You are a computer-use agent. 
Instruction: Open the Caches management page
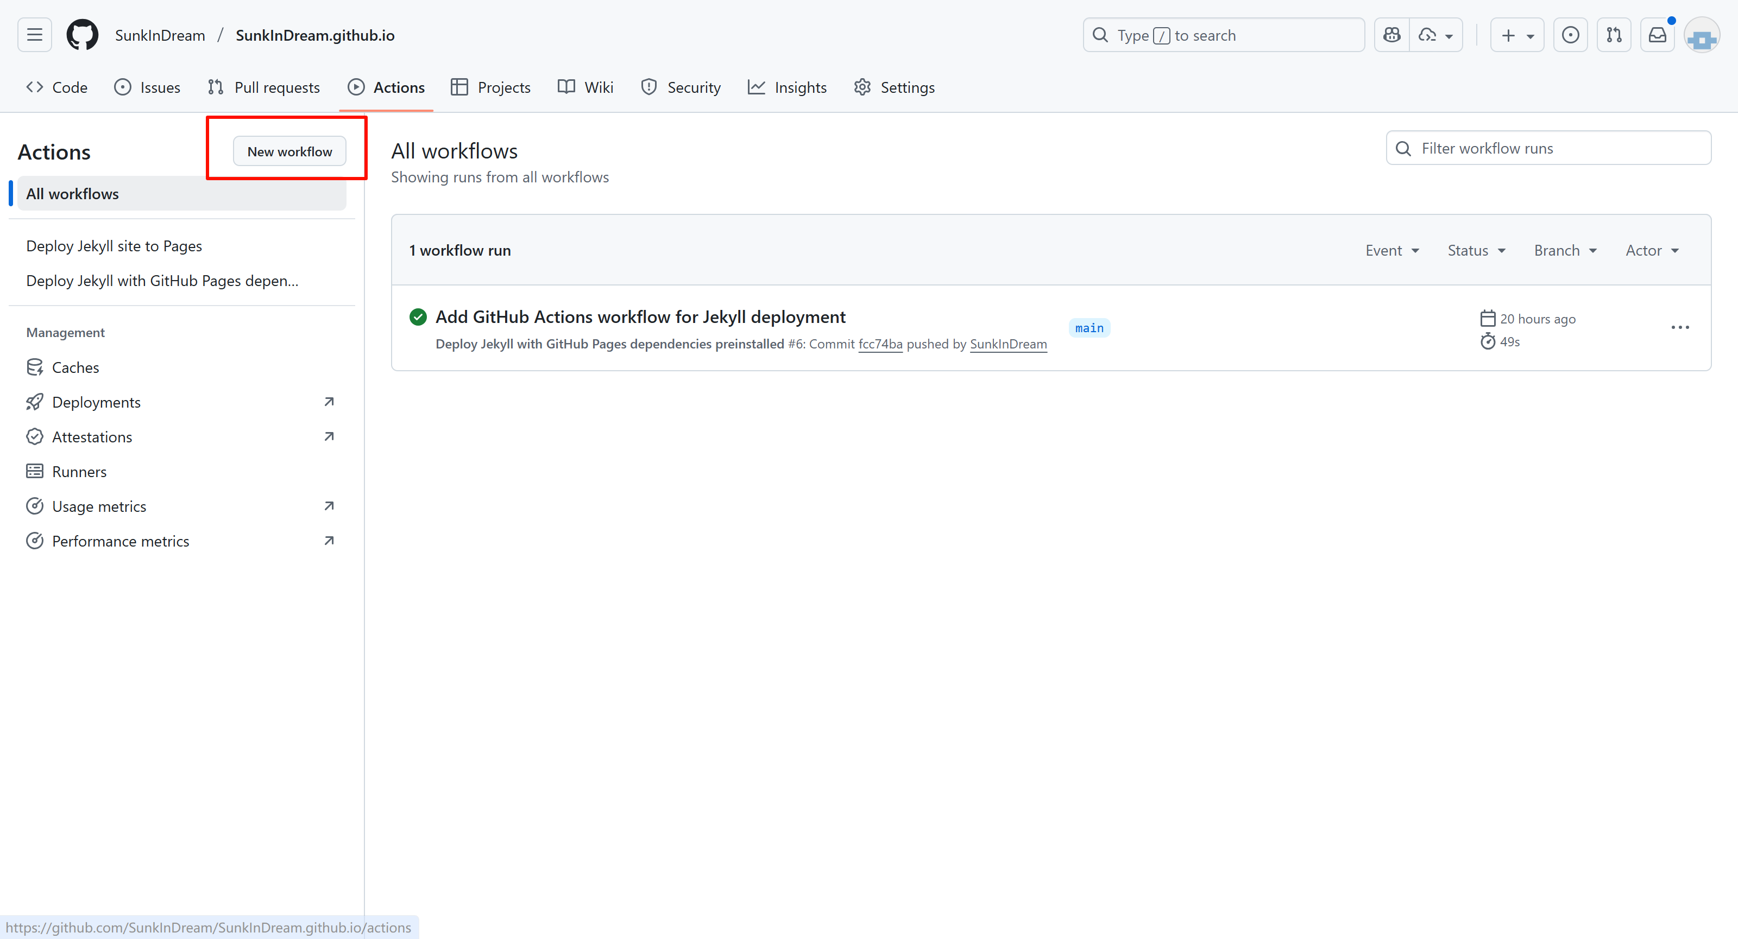click(75, 367)
